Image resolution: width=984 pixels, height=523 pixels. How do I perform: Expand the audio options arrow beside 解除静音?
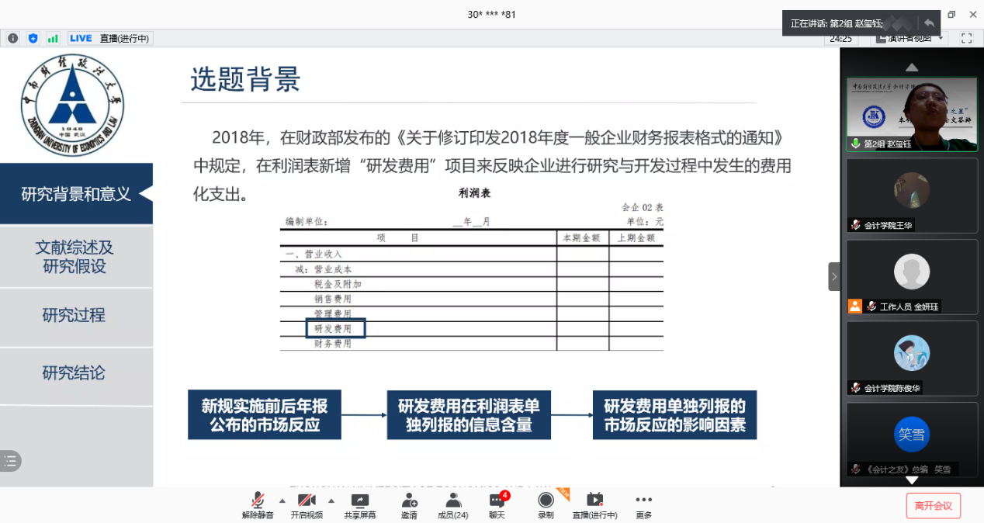282,500
